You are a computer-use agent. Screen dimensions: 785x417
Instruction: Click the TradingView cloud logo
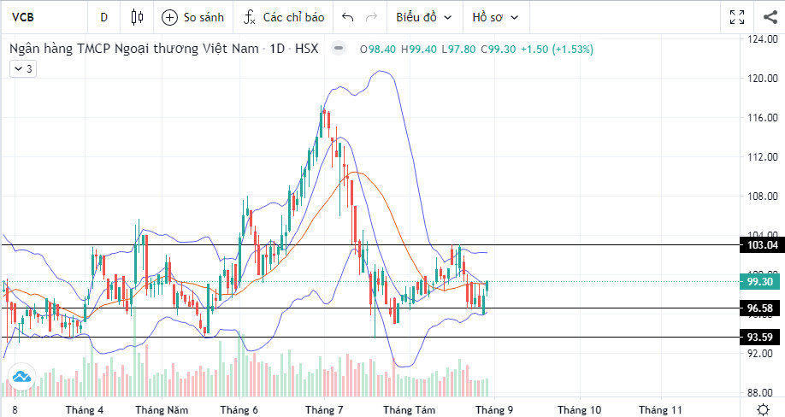(x=21, y=376)
